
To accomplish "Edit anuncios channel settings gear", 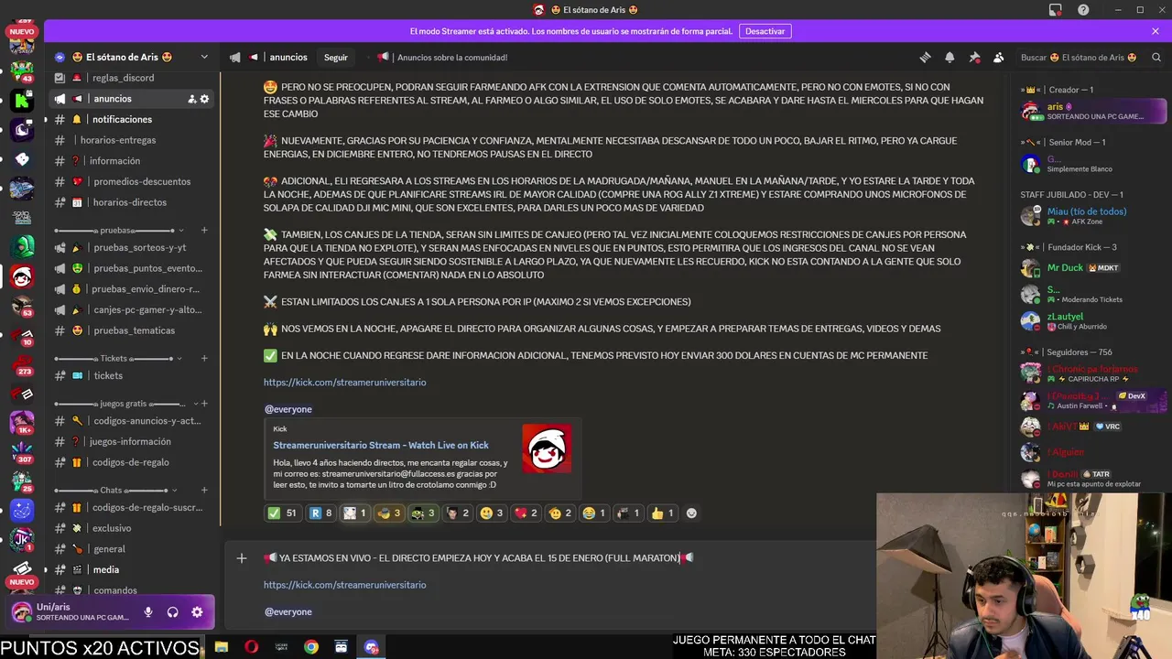I will click(x=204, y=99).
